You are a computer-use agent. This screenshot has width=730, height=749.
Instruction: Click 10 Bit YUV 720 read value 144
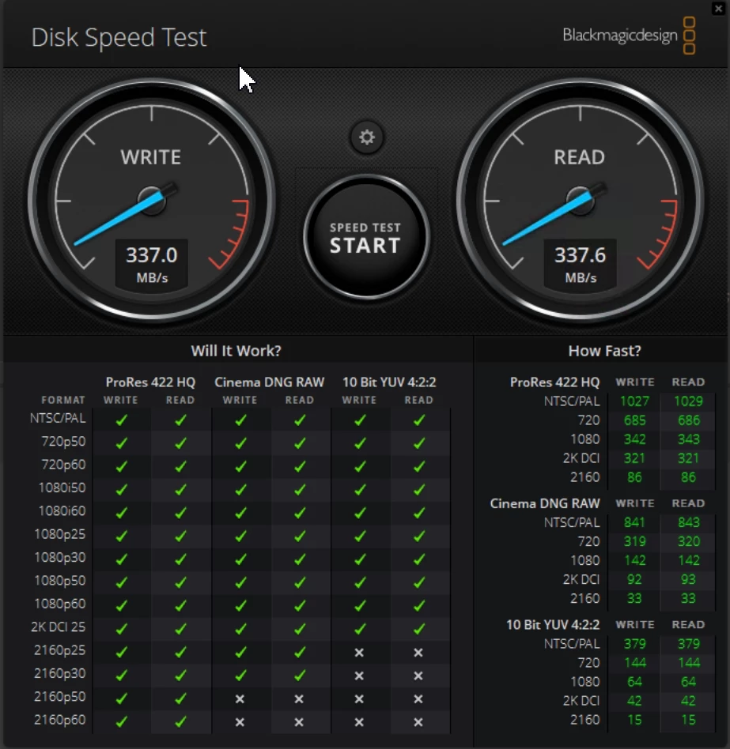click(688, 663)
